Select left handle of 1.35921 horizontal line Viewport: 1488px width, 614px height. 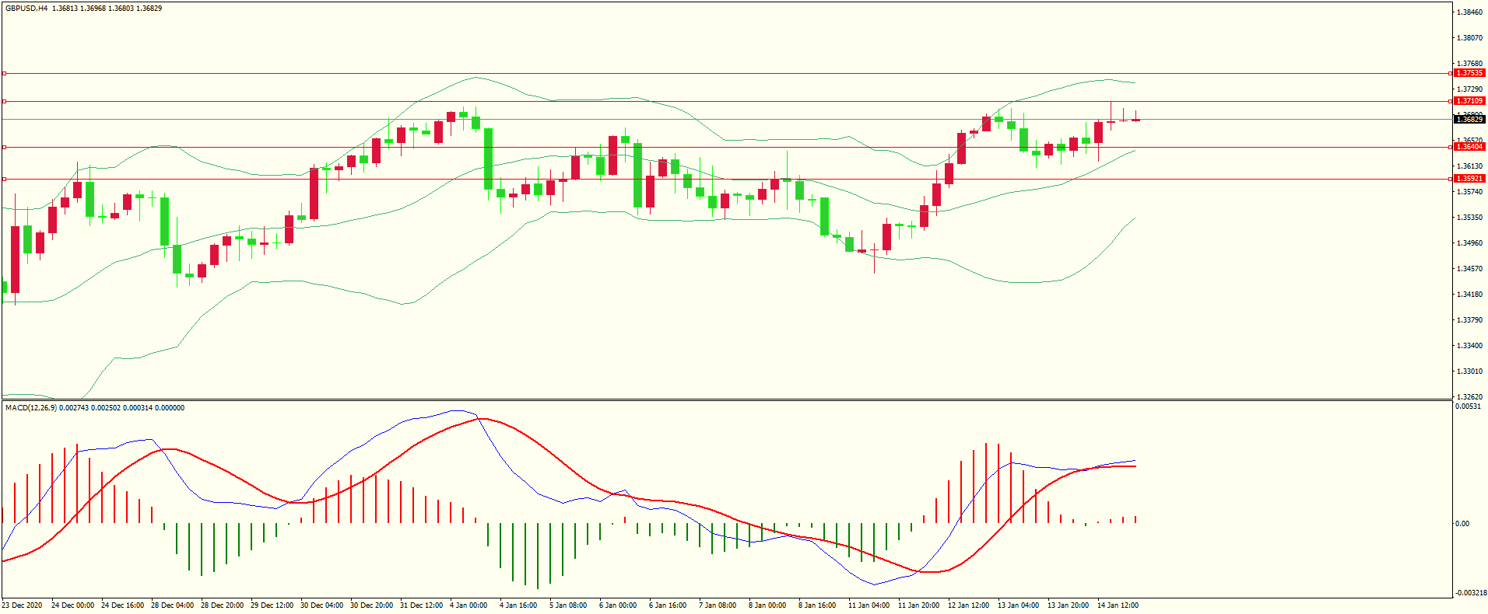point(4,179)
